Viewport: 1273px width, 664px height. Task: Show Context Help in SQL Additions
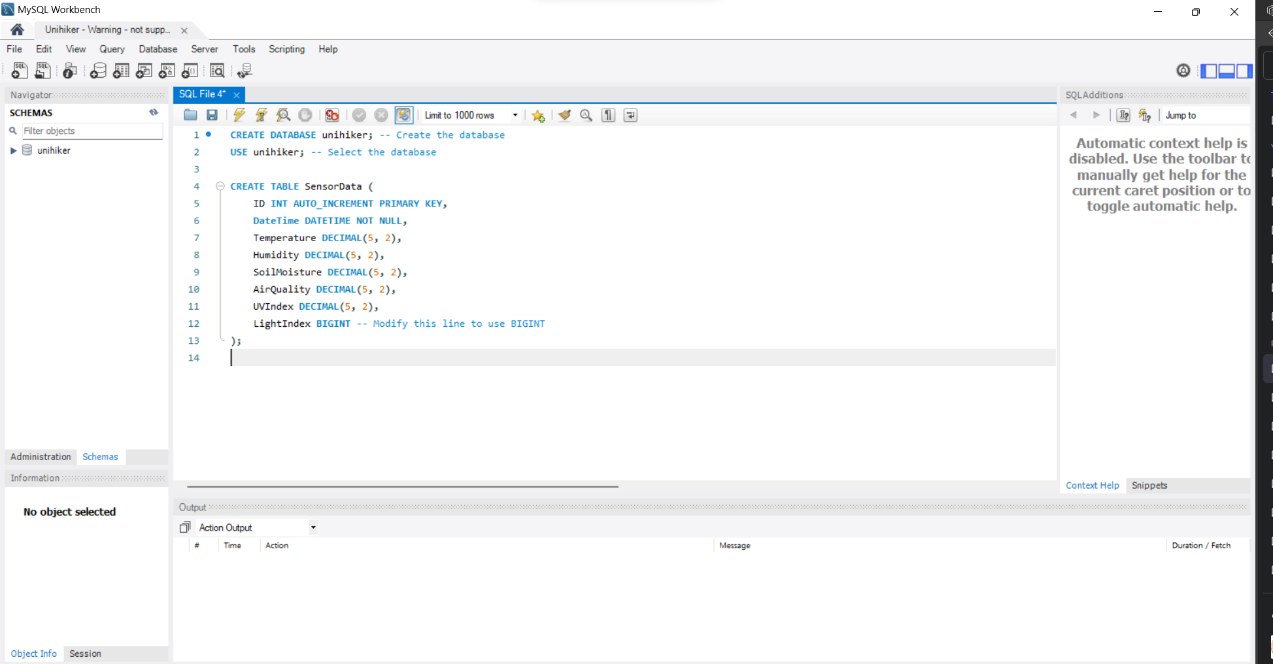pos(1092,485)
